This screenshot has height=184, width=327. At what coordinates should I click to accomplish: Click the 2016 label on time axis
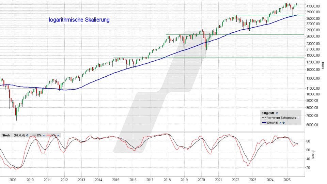click(133, 180)
